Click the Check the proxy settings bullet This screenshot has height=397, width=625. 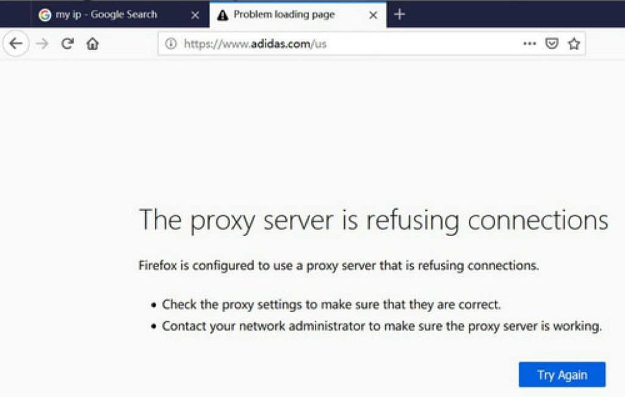(331, 305)
